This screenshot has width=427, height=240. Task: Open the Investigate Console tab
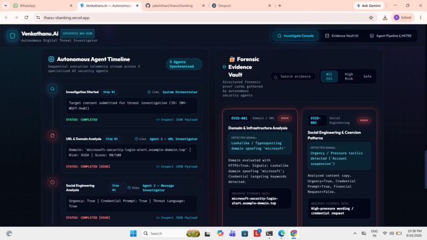coord(296,35)
